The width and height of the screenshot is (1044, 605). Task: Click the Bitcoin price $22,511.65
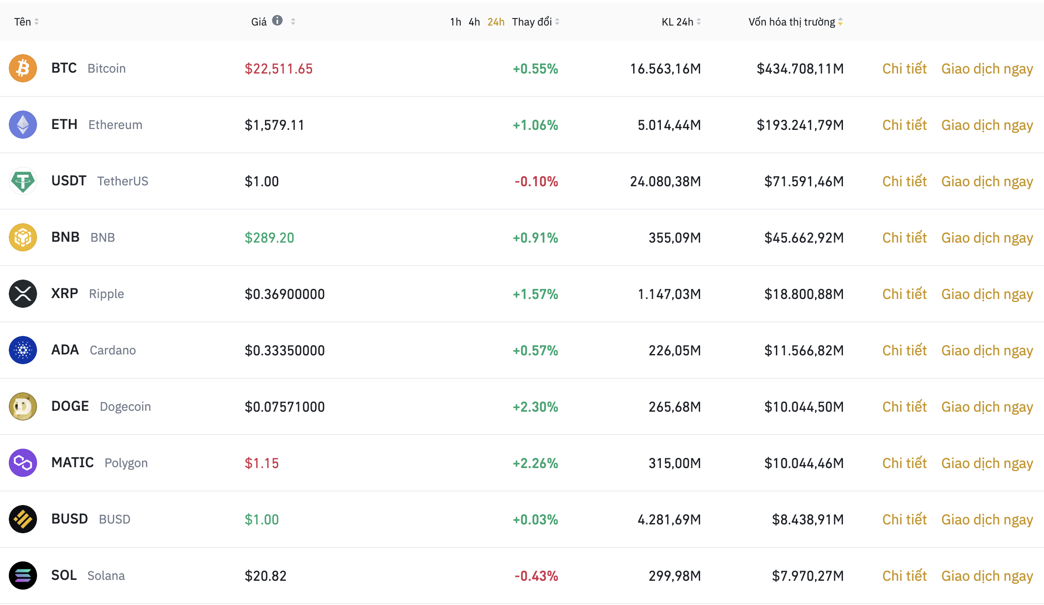click(x=279, y=69)
